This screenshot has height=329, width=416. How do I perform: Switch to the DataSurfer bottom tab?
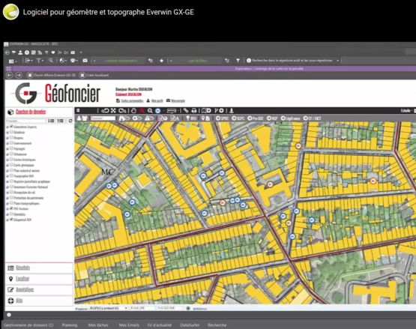pyautogui.click(x=190, y=325)
